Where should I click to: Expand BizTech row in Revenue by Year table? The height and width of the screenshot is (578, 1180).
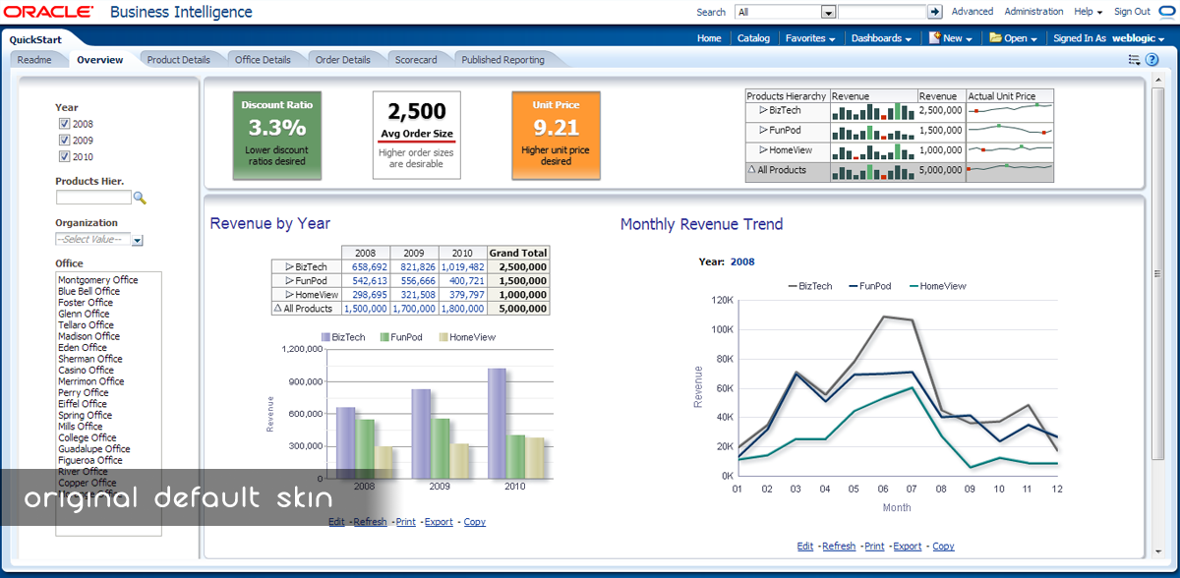click(x=289, y=266)
